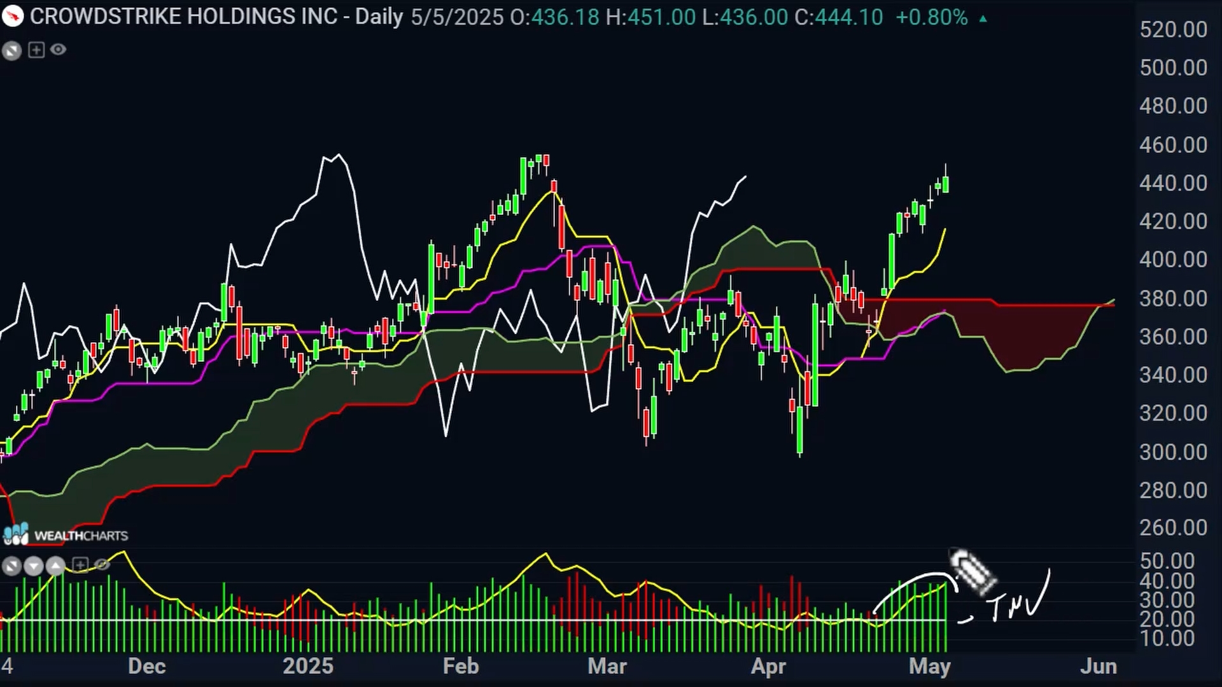Click the Apr label on time axis
Viewport: 1222px width, 687px height.
[769, 667]
